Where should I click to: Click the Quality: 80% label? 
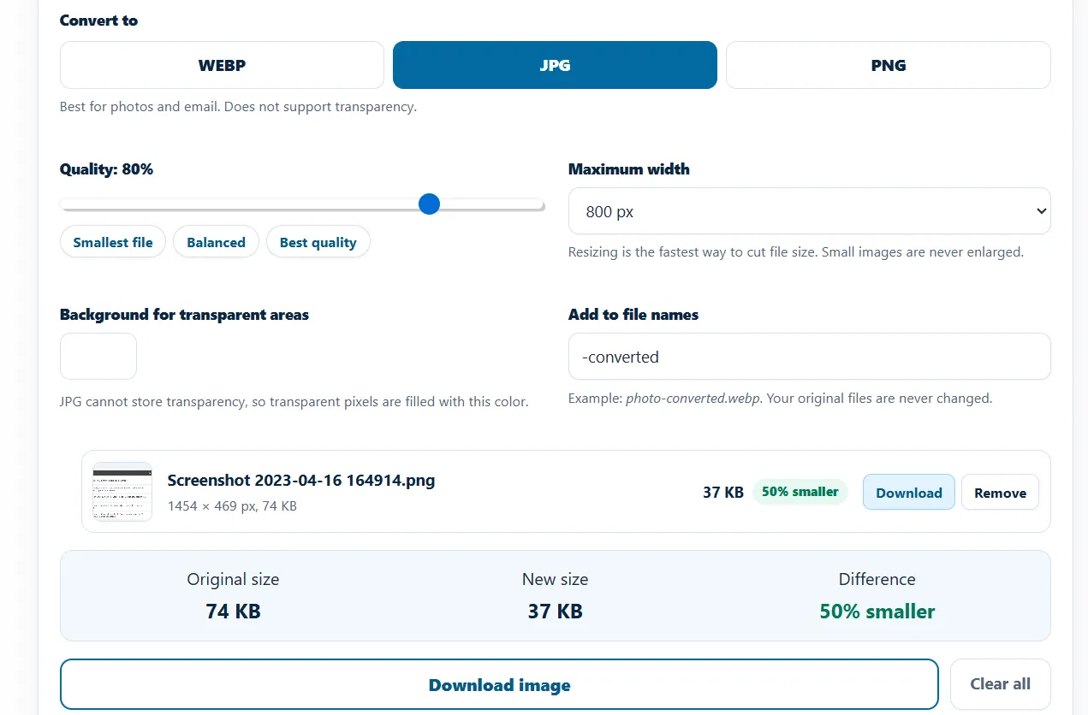(x=106, y=169)
